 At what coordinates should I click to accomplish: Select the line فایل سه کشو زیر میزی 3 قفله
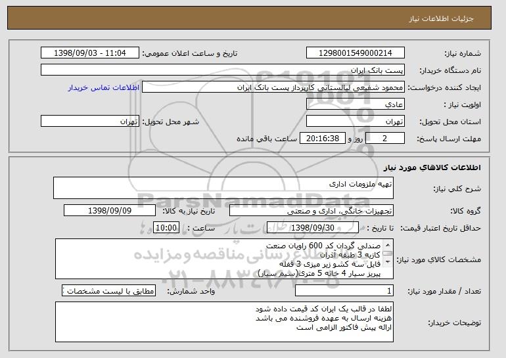pos(330,264)
